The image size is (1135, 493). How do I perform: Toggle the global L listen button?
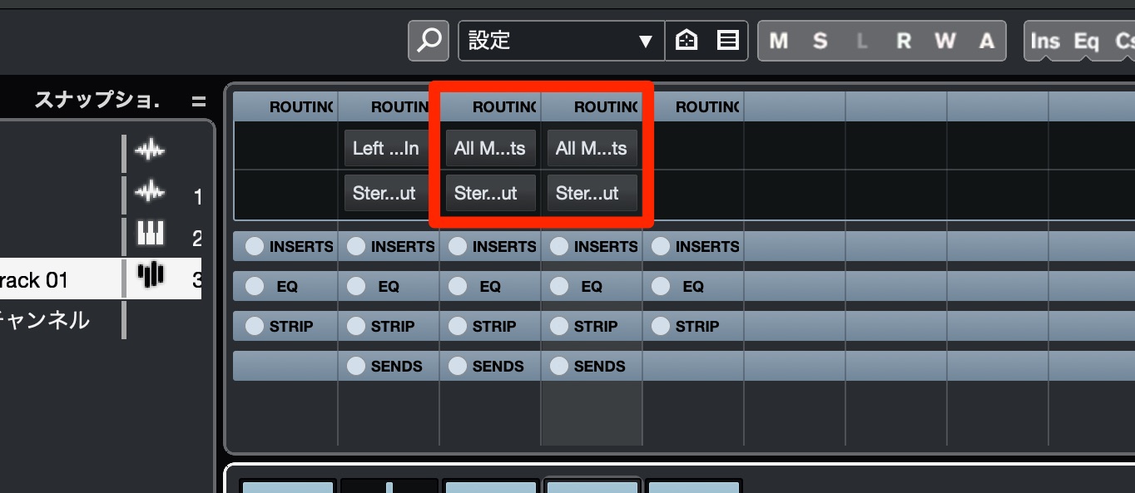click(x=862, y=41)
